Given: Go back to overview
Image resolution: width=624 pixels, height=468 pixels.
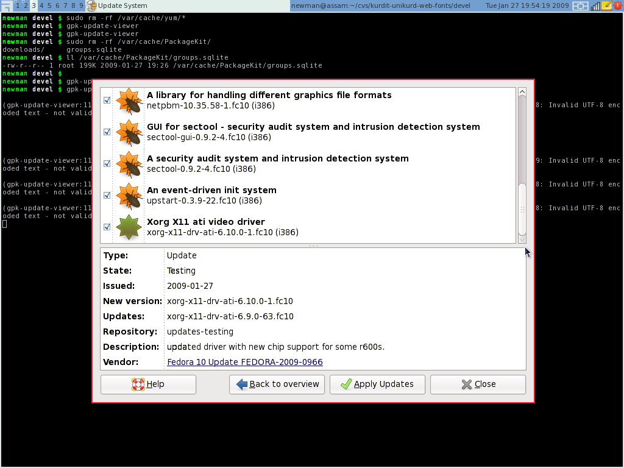Looking at the screenshot, I should (277, 385).
